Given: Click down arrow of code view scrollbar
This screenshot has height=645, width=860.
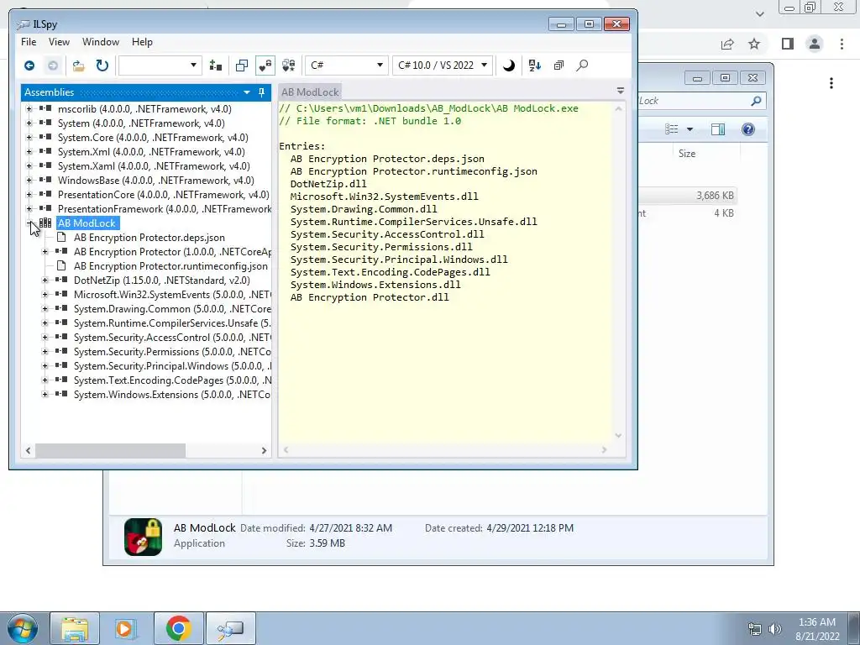Looking at the screenshot, I should coord(618,436).
